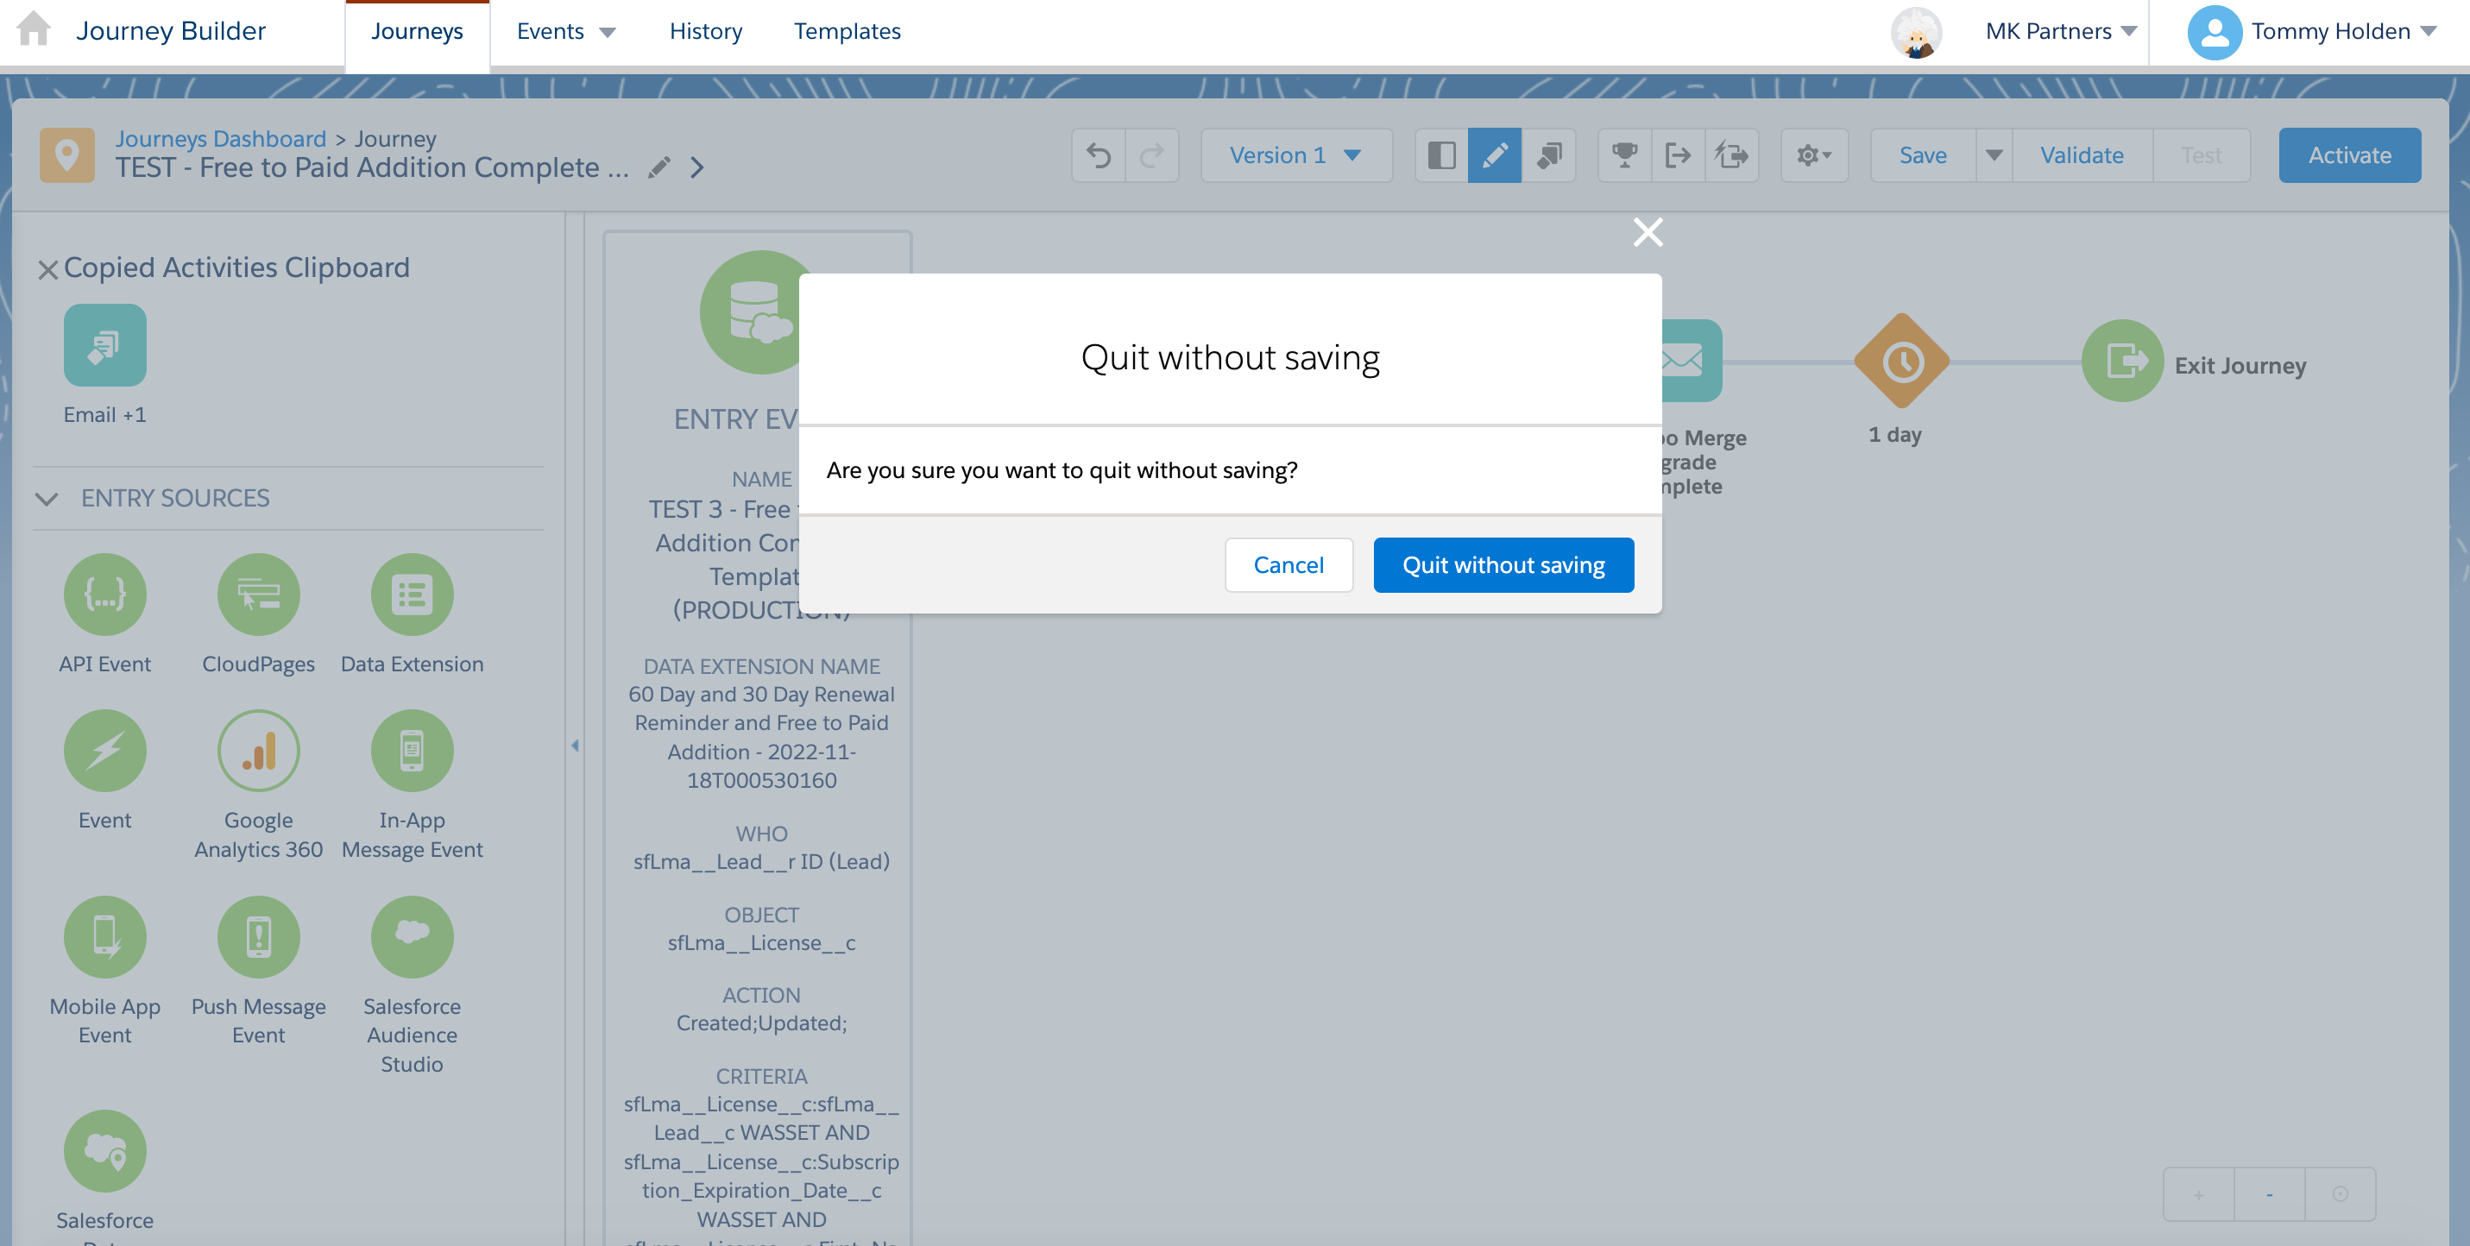Screen dimensions: 2470x1246
Task: Open the Tommy Holden user menu
Action: point(2313,32)
